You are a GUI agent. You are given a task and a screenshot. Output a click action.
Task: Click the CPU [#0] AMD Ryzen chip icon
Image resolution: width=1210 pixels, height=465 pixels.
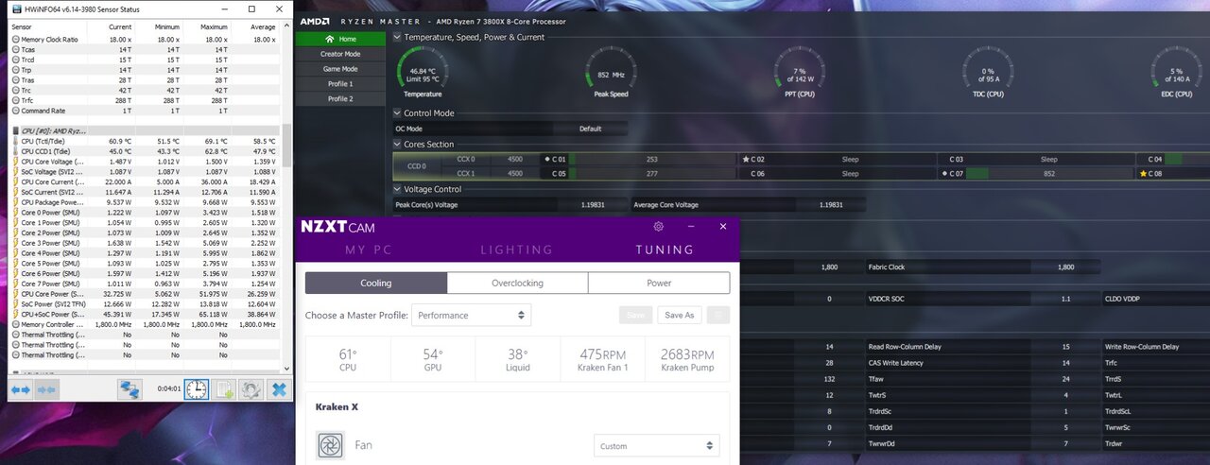pyautogui.click(x=15, y=130)
